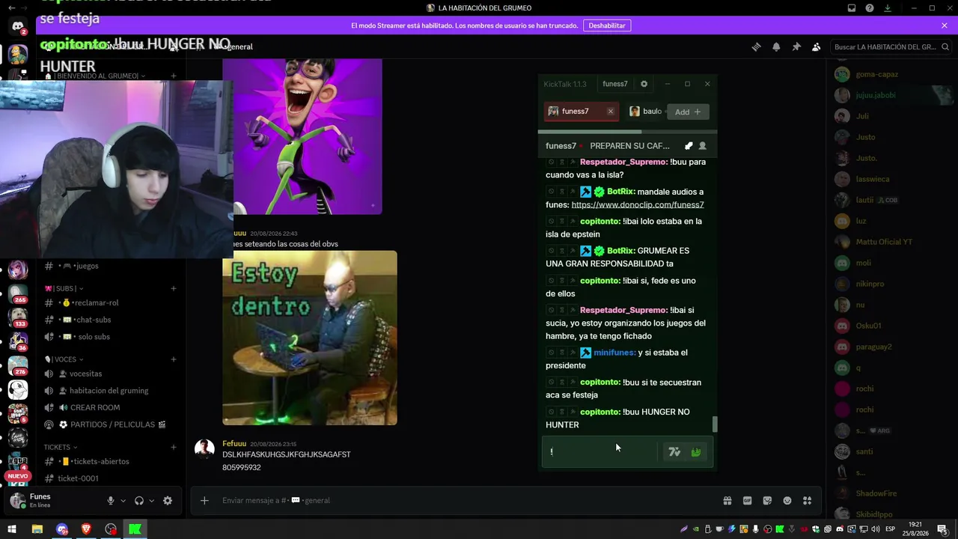Screen dimensions: 958x539
Task: Open Discord direct messages home icon
Action: pyautogui.click(x=18, y=27)
